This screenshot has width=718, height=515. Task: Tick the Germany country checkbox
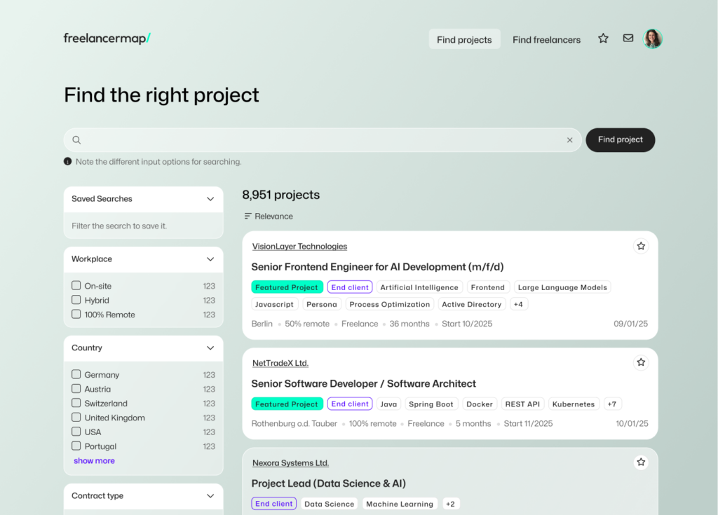[76, 375]
